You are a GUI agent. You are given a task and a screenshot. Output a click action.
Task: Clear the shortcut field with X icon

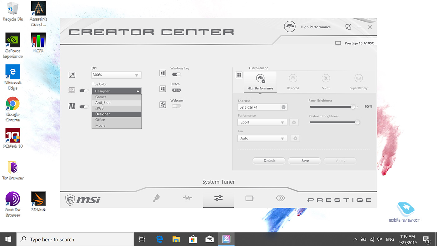click(283, 107)
